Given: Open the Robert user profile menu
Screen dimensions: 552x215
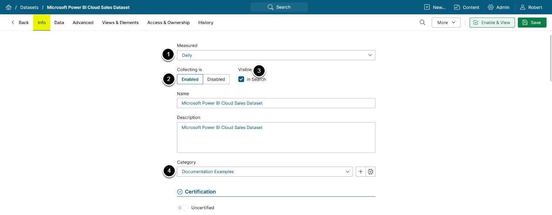Looking at the screenshot, I should click(x=531, y=7).
